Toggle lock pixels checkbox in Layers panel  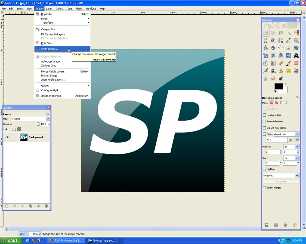pyautogui.click(x=14, y=129)
